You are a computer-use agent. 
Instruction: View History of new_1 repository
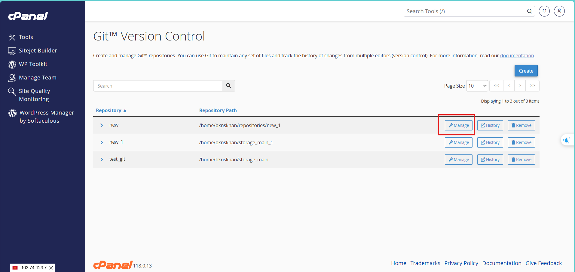click(490, 142)
